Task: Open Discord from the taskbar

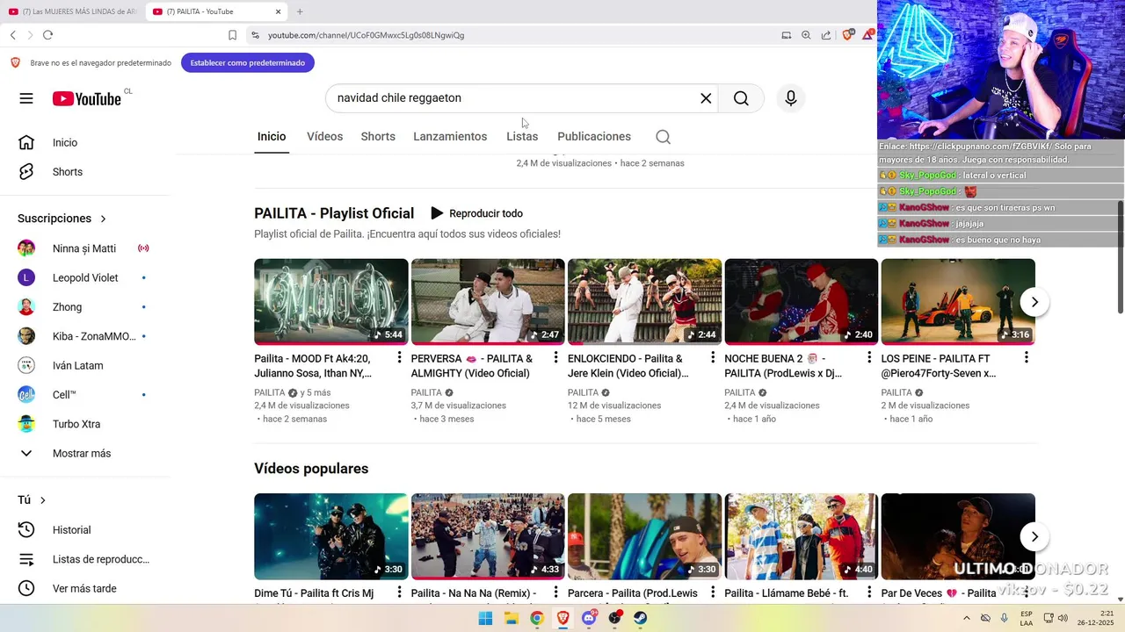Action: 589,618
